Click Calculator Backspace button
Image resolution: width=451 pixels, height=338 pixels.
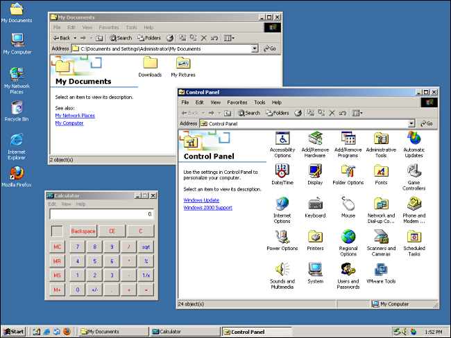(x=83, y=231)
